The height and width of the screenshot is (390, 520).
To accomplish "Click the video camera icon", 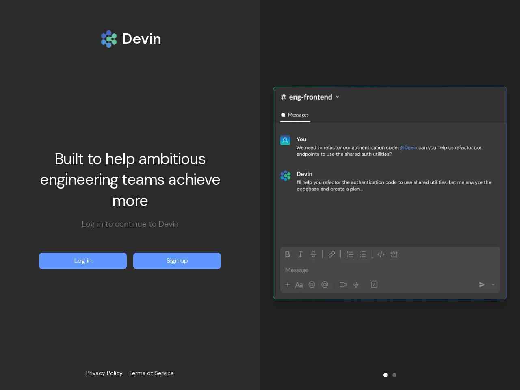I will [343, 284].
